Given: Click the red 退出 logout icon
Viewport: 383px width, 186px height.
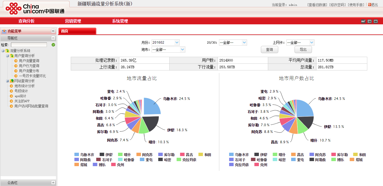Looking at the screenshot, I should point(370,4).
